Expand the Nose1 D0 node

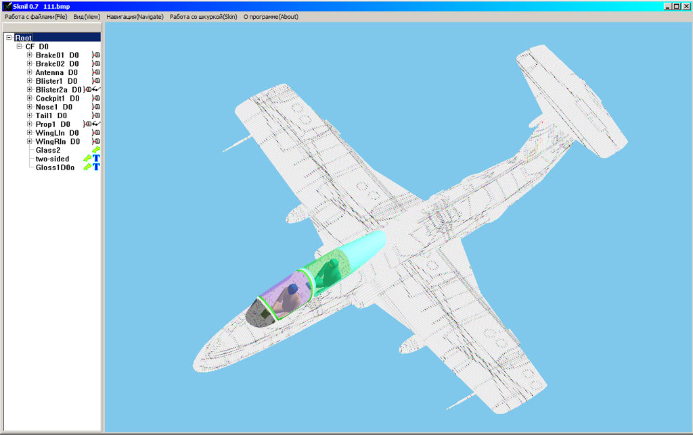pyautogui.click(x=30, y=107)
